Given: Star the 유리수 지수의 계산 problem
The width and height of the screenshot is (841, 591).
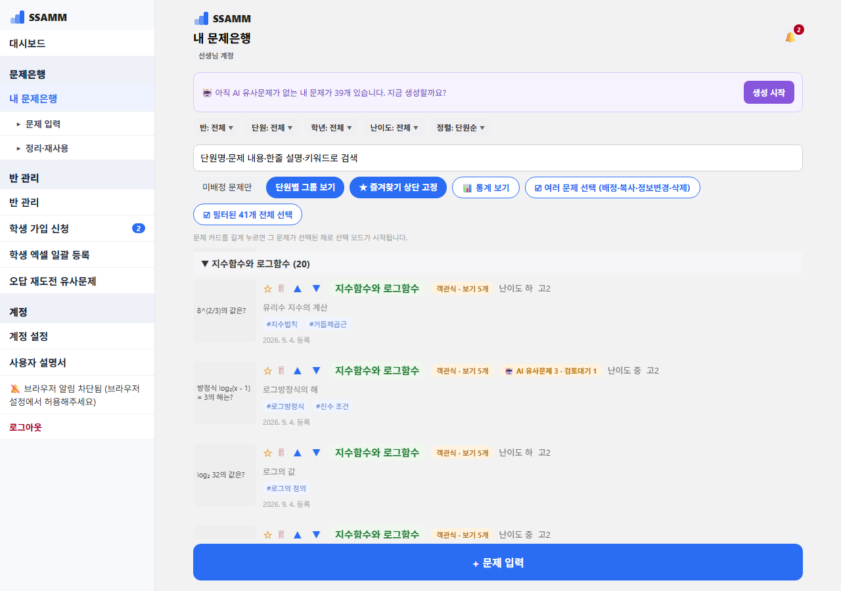Looking at the screenshot, I should (267, 288).
